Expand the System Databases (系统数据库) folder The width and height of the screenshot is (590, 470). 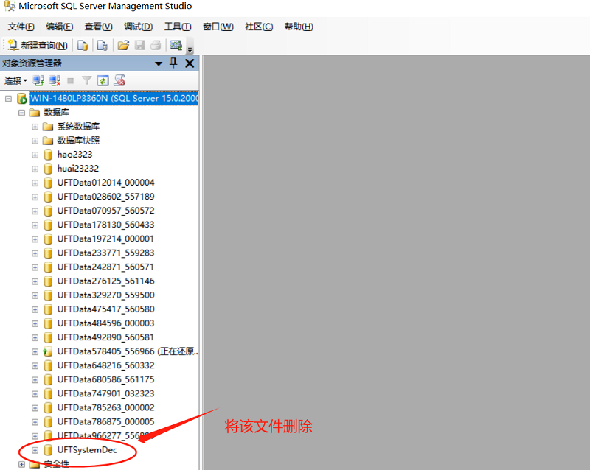click(x=35, y=127)
